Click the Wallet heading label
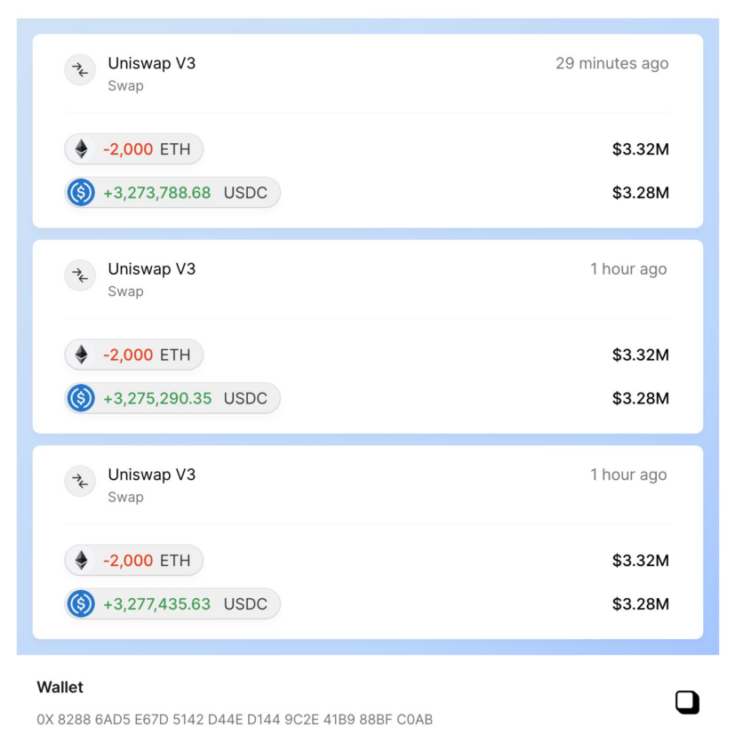The image size is (743, 742). click(x=60, y=688)
